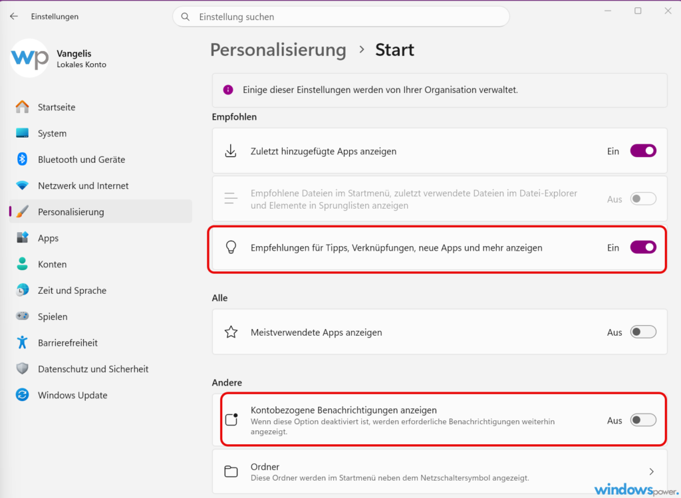
Task: Click the Ordner row title
Action: 265,467
